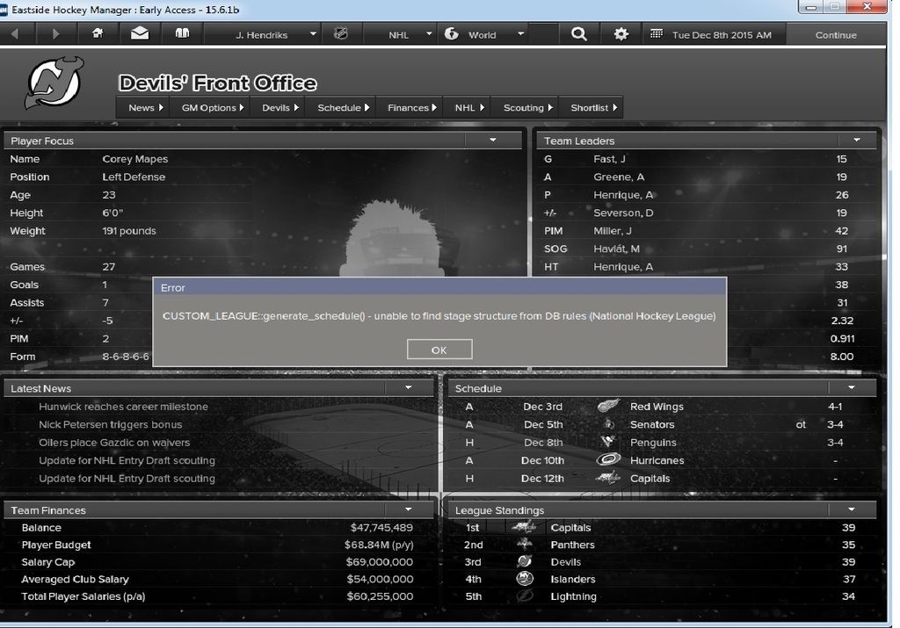Viewport: 900px width, 628px height.
Task: Click the Red Wings logo in Schedule
Action: pyautogui.click(x=608, y=407)
